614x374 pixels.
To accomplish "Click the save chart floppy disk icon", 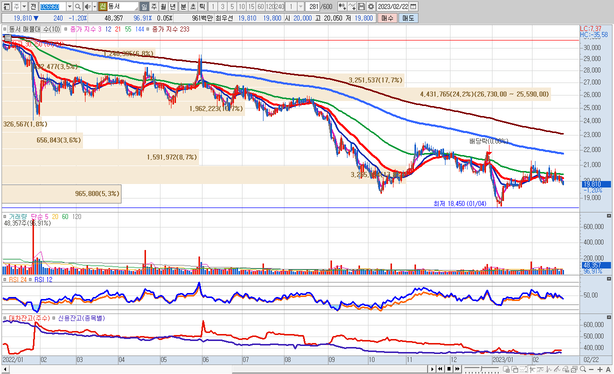I will pos(361,6).
